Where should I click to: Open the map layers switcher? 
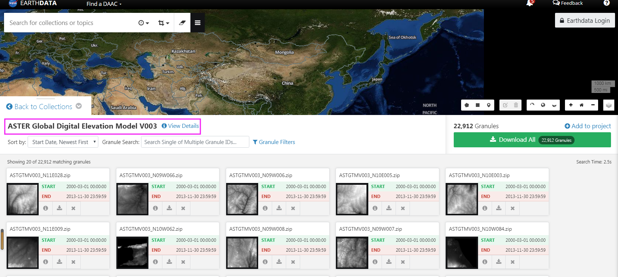click(x=609, y=105)
